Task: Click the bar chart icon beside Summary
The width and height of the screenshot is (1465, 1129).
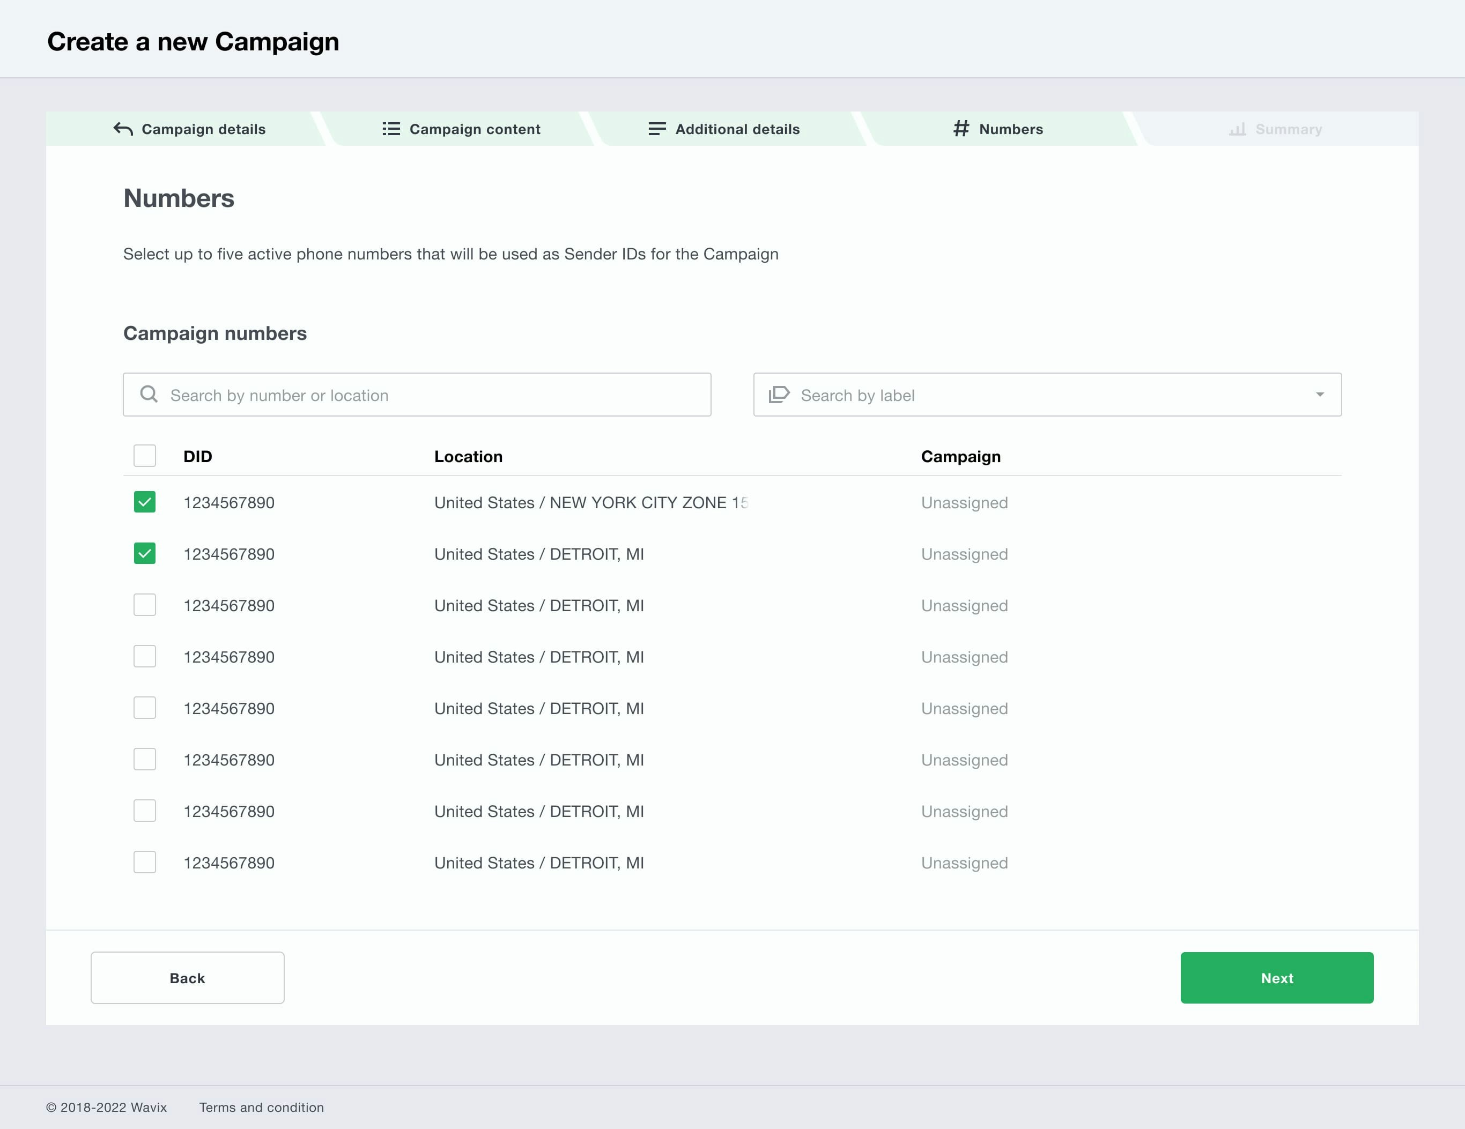Action: pos(1237,129)
